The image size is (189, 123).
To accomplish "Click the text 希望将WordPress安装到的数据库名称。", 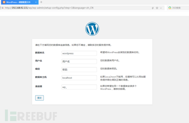I will (120, 52).
